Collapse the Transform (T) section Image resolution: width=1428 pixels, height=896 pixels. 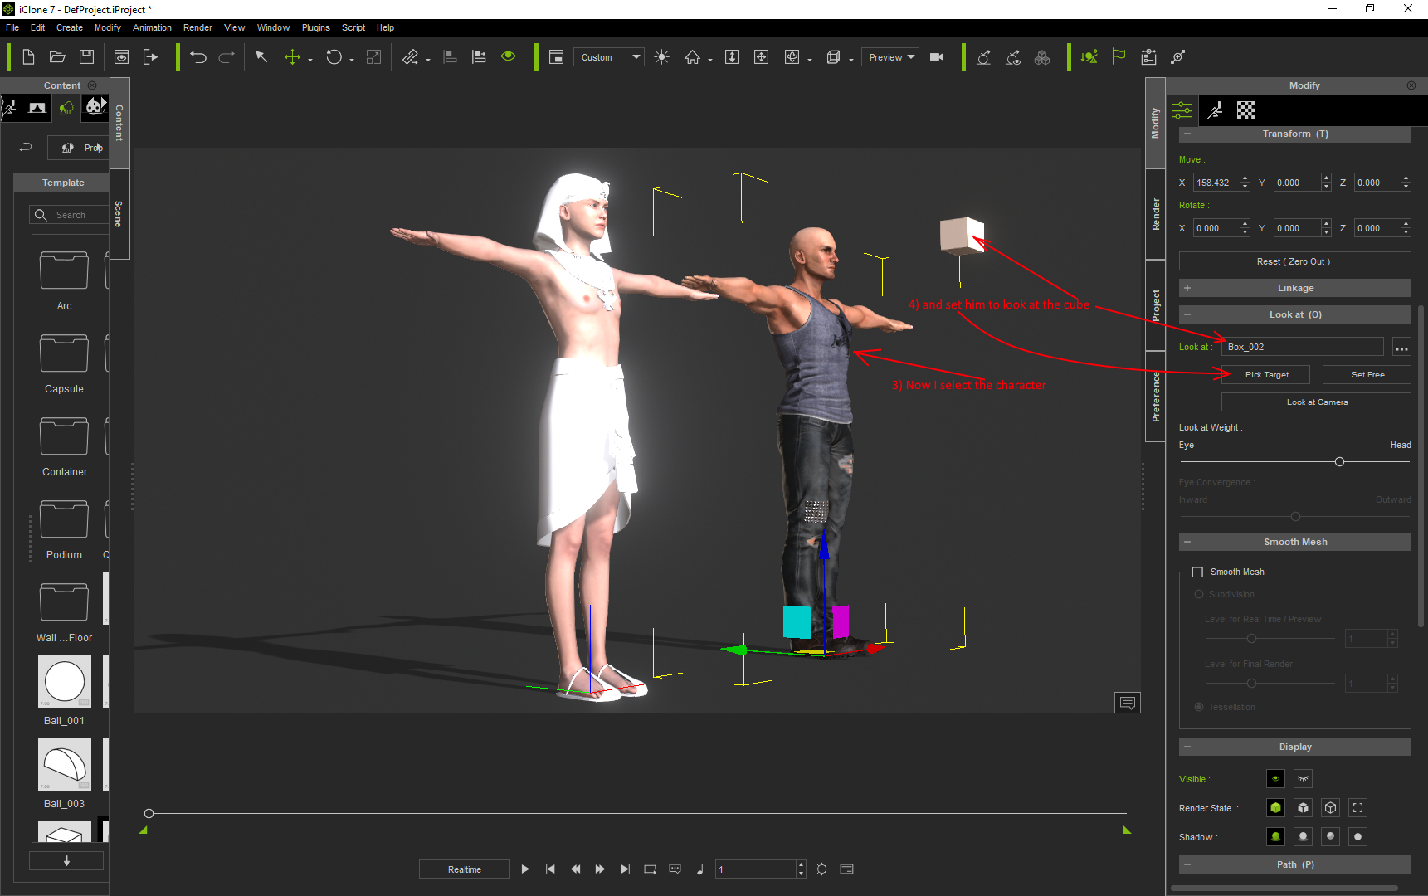[x=1187, y=134]
